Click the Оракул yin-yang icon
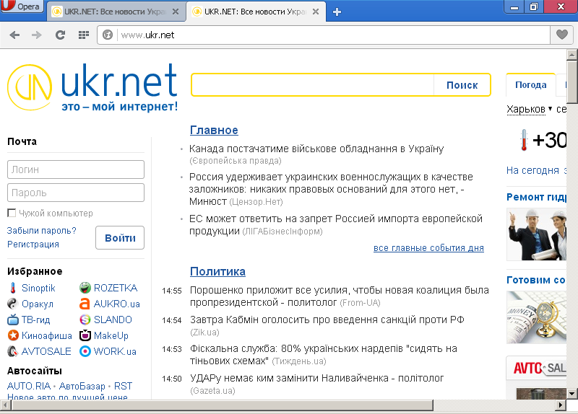 click(12, 304)
